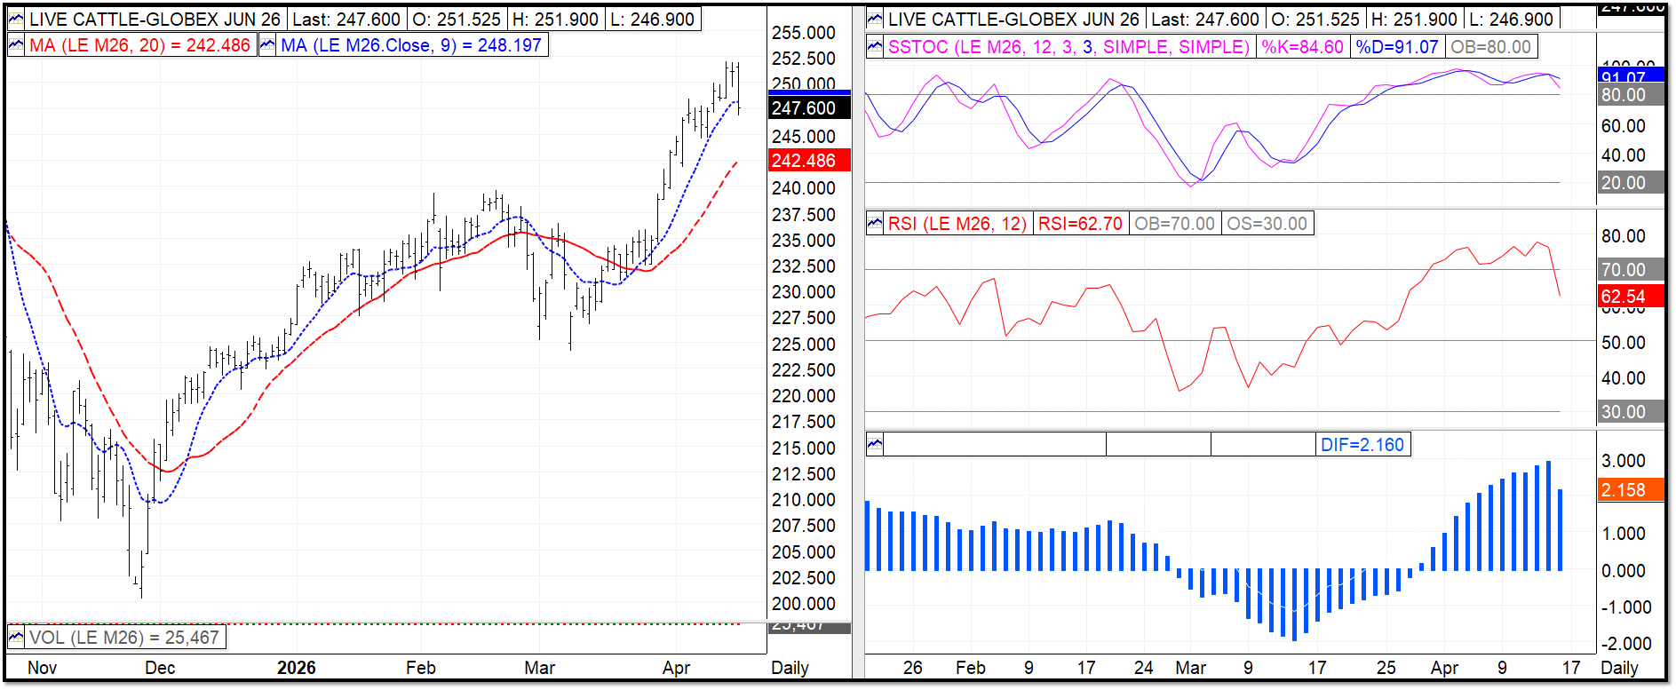Click the icon in the blank histogram panel header
The image size is (1676, 690).
pyautogui.click(x=875, y=444)
